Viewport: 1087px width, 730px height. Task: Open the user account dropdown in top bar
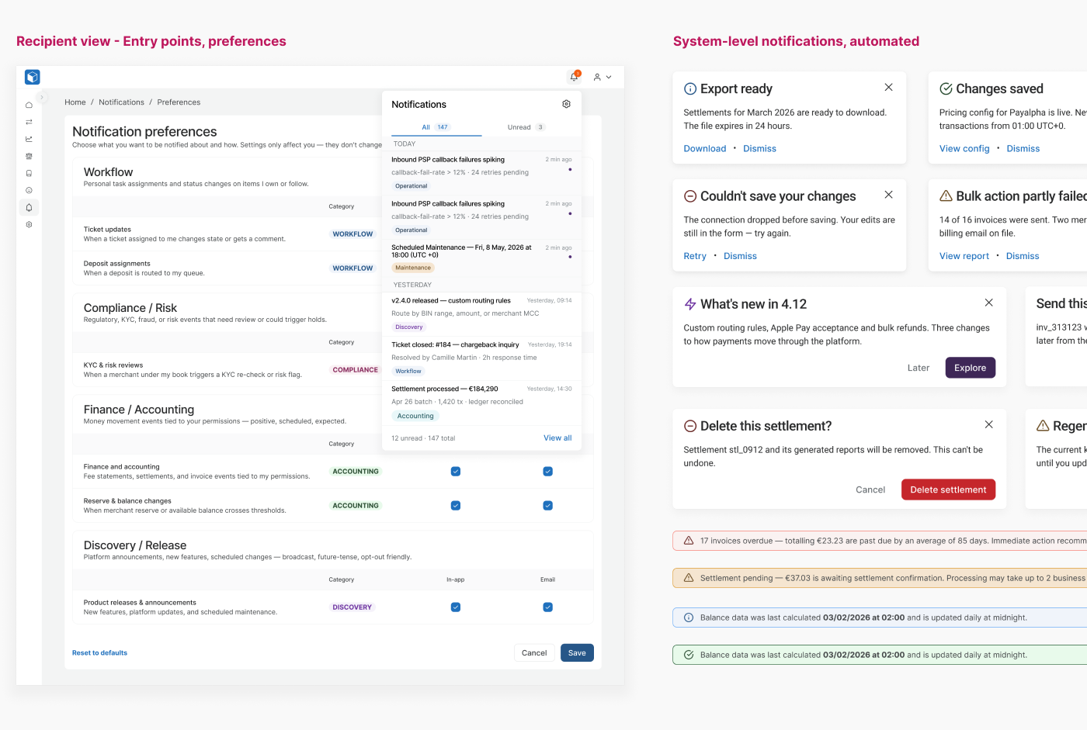603,77
